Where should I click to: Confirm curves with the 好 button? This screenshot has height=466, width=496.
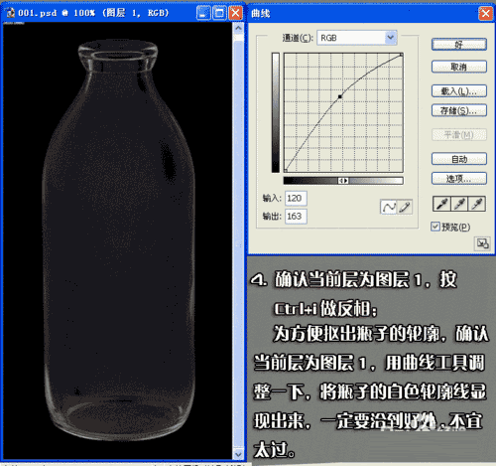click(459, 45)
